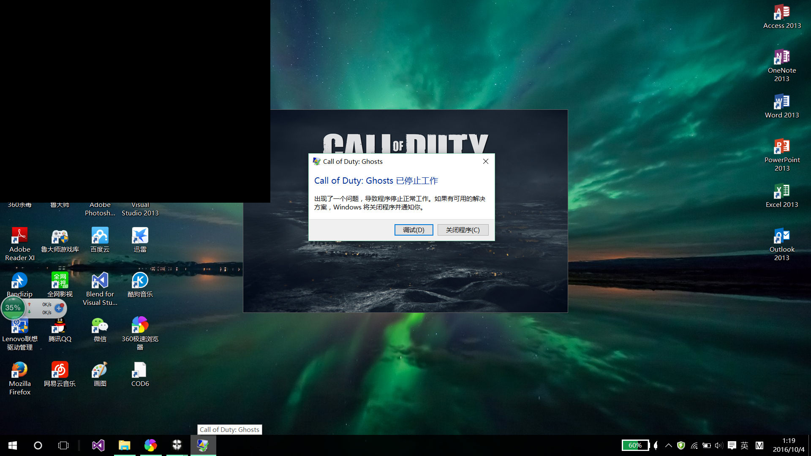Toggle the 英 input language indicator
811x456 pixels.
tap(745, 445)
